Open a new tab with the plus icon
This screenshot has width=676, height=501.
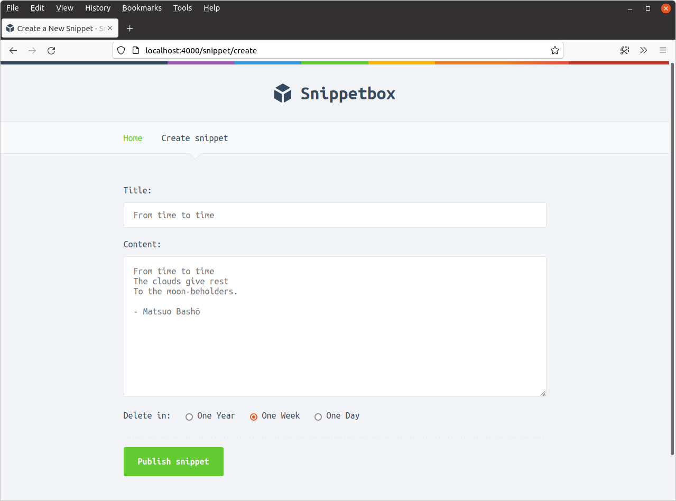point(130,29)
